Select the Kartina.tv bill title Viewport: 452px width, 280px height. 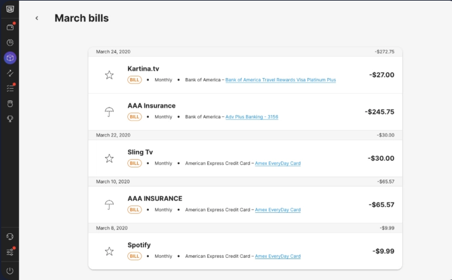click(143, 69)
